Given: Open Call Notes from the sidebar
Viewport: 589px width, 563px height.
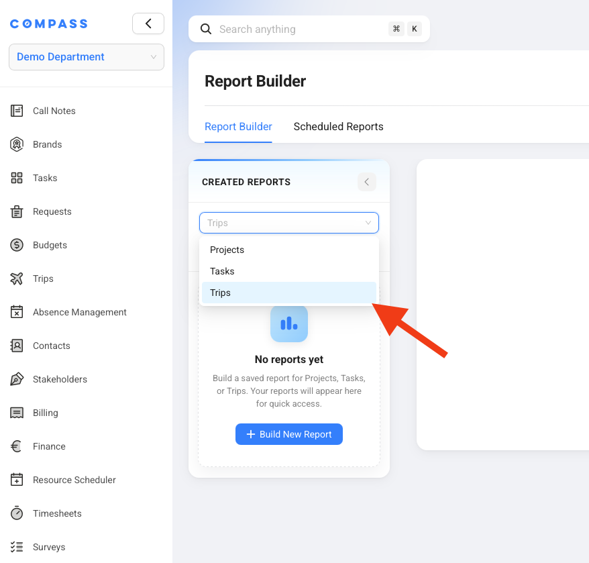Looking at the screenshot, I should click(x=54, y=111).
